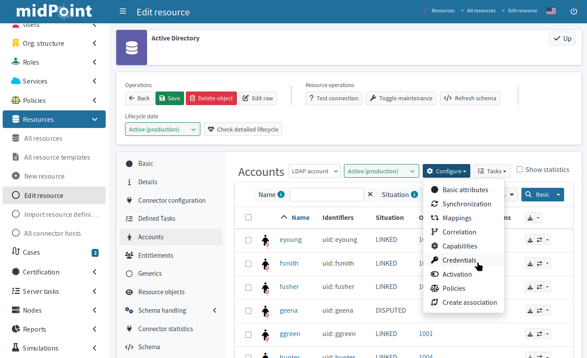Screen dimensions: 587x358
Task: Click the download shadow icon above the table
Action: click(530, 217)
